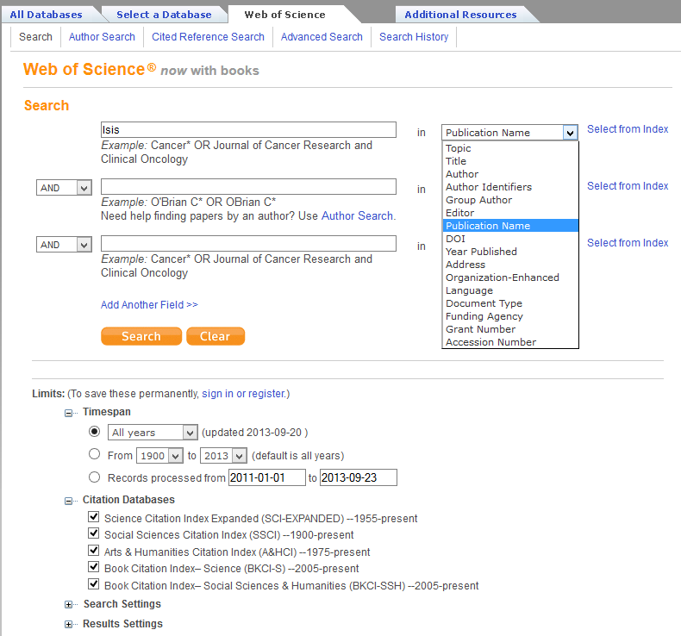Click the orange Search button

(x=141, y=336)
